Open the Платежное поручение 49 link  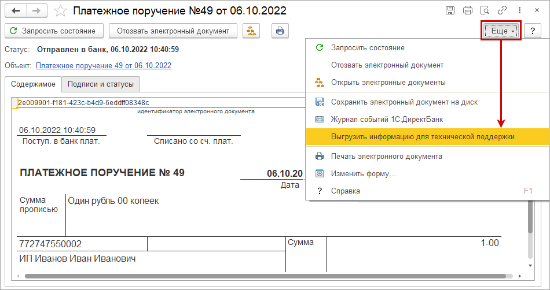click(104, 66)
